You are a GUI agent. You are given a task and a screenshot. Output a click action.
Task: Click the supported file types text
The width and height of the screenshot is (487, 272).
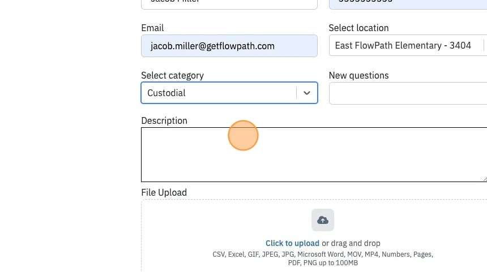pos(323,258)
